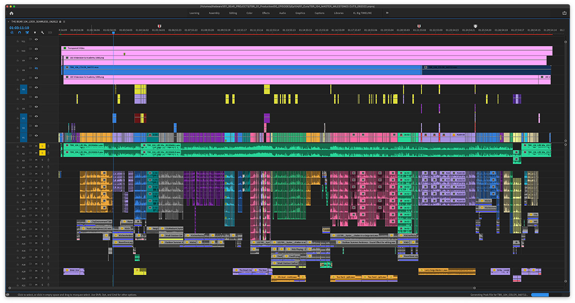Unsolo audio track A1
Image resolution: width=575 pixels, height=303 pixels.
[x=42, y=146]
